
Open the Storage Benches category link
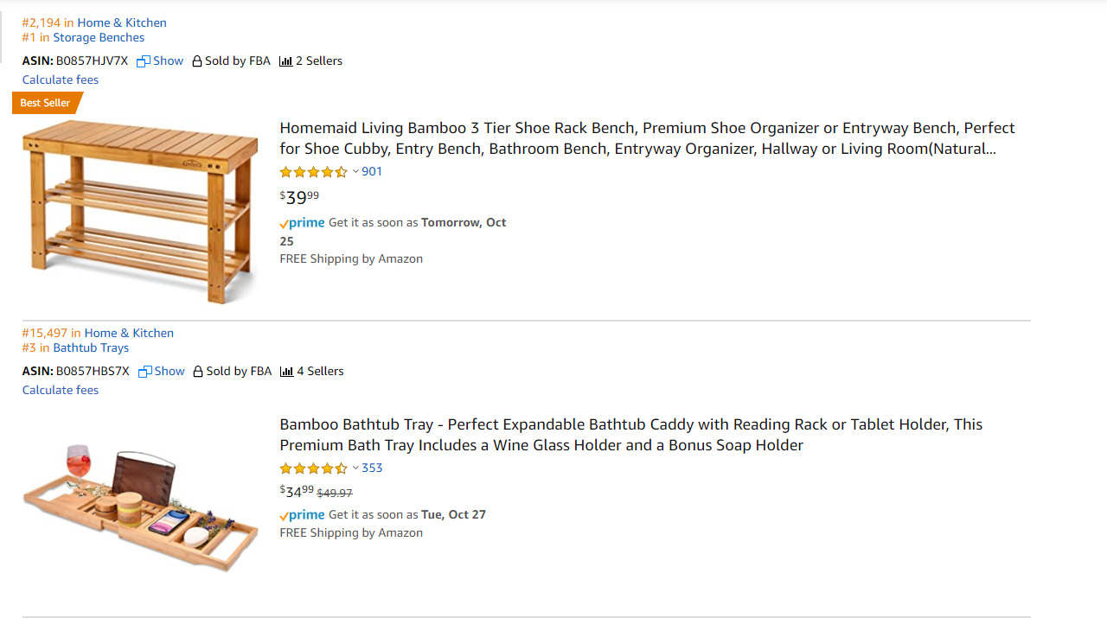coord(99,38)
